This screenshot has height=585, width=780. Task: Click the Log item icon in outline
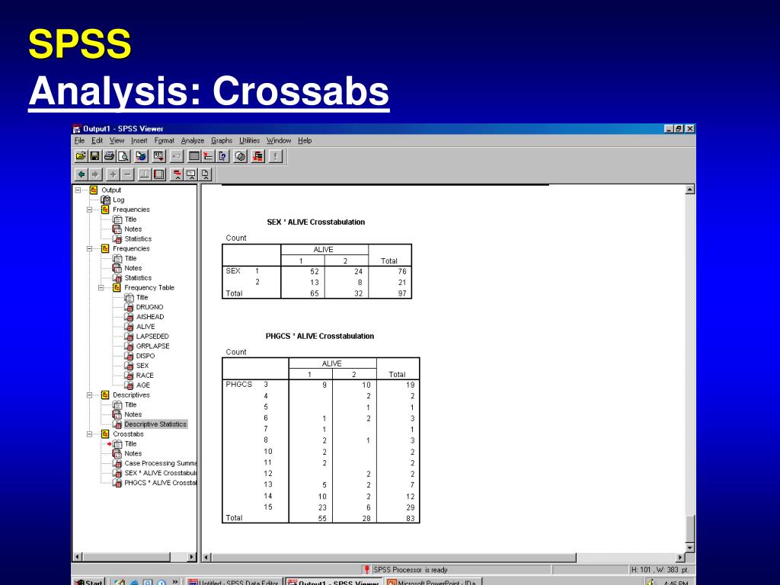105,200
